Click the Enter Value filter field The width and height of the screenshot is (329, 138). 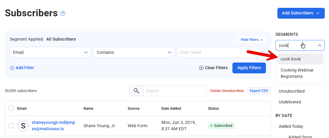pos(217,52)
